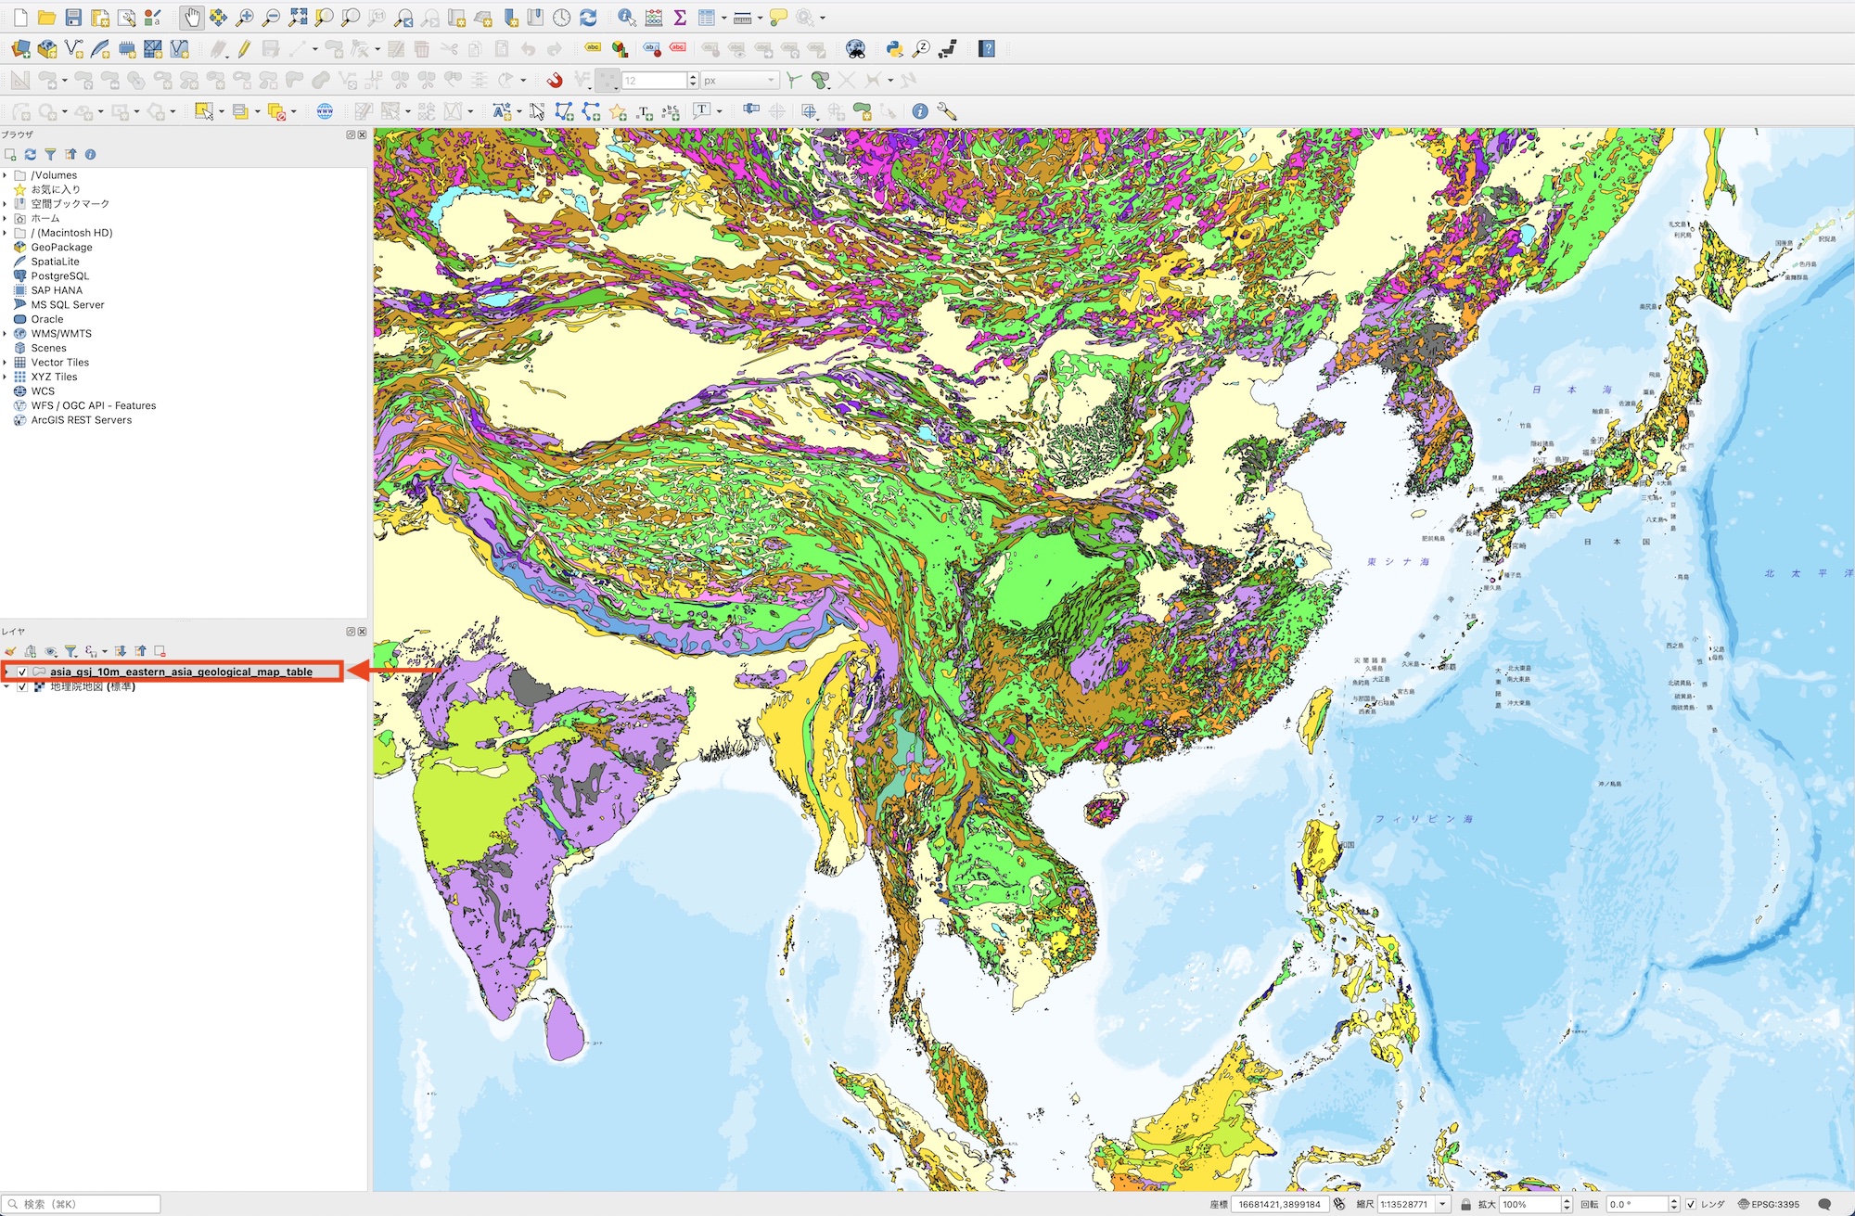
Task: Open the field calculator abacus icon
Action: click(654, 17)
